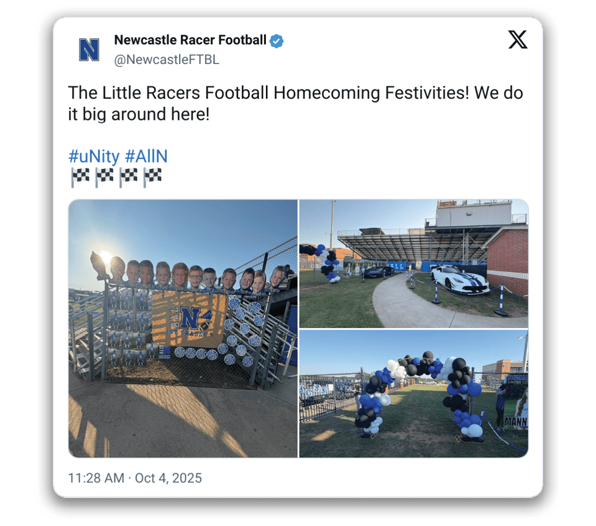Open the player cutout heads photo
This screenshot has width=596, height=526.
coord(183,329)
